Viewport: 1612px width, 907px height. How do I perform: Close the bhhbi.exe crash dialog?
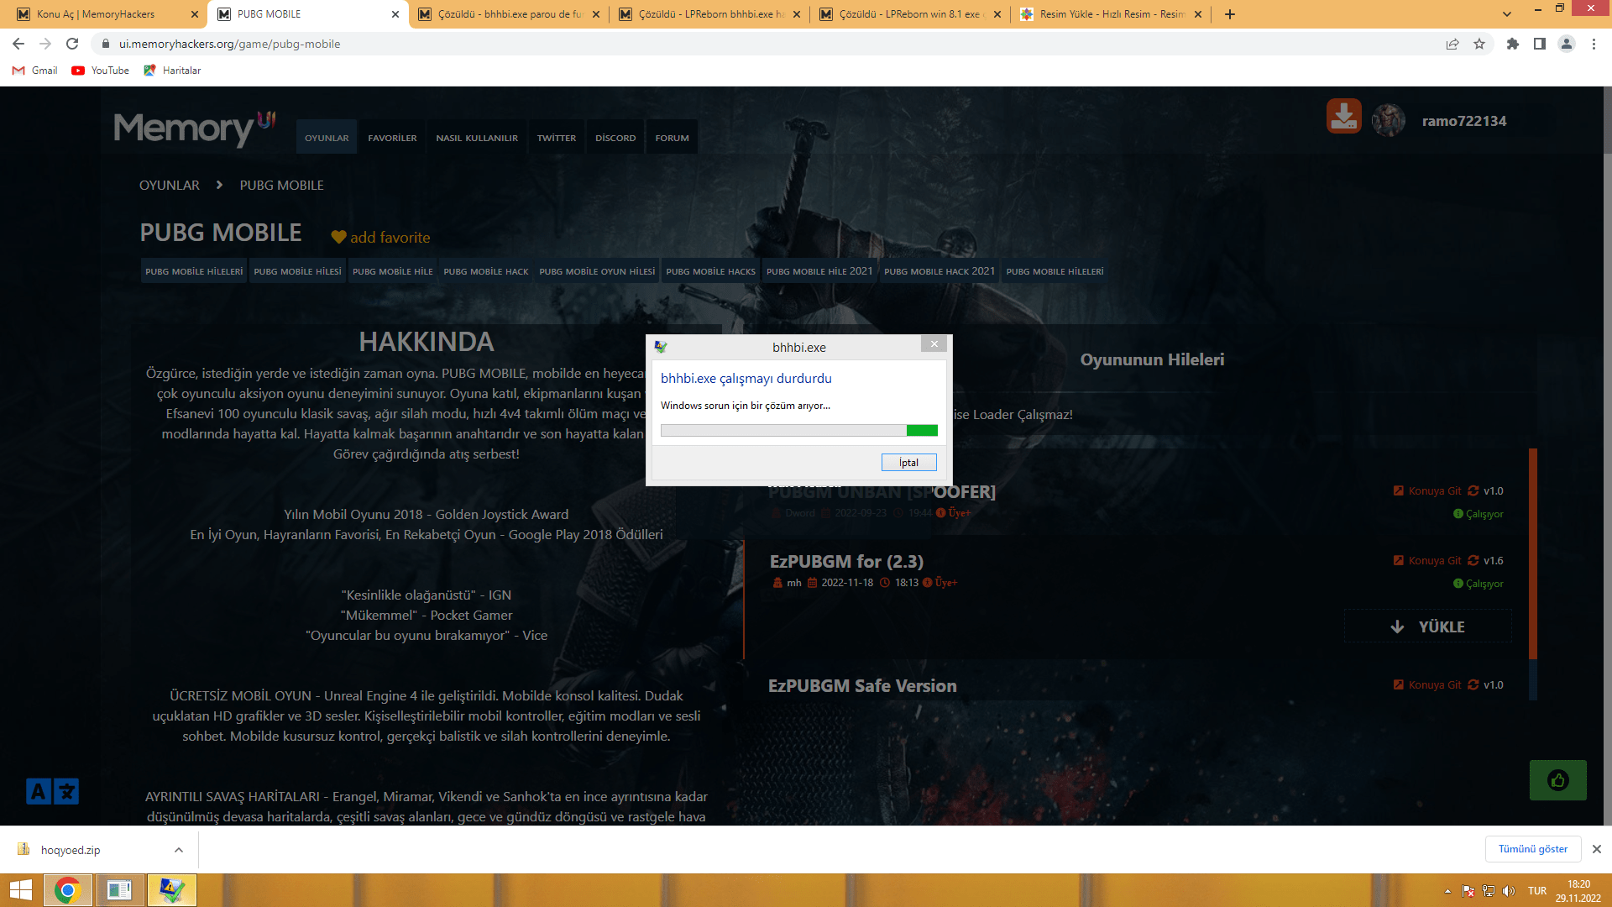[x=934, y=344]
